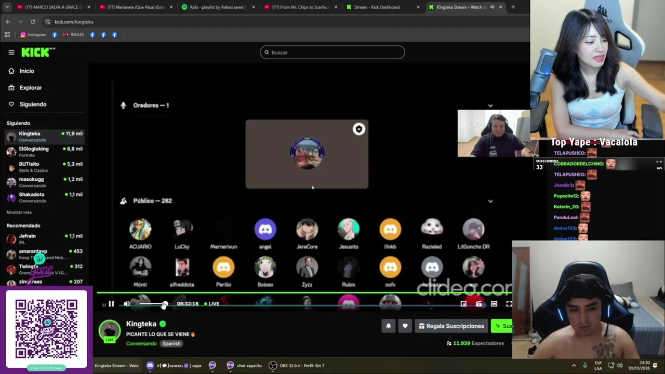665x374 pixels.
Task: Select ElGlogloking channel in sidebar
Action: tap(44, 151)
